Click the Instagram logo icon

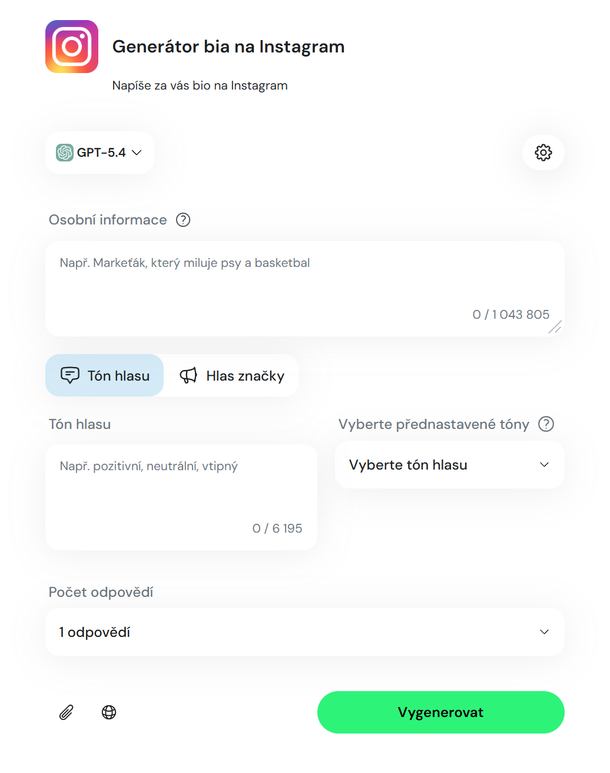click(72, 47)
